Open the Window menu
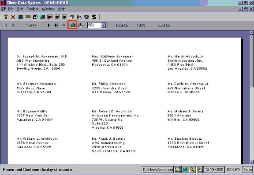The image size is (254, 175). [x=48, y=9]
